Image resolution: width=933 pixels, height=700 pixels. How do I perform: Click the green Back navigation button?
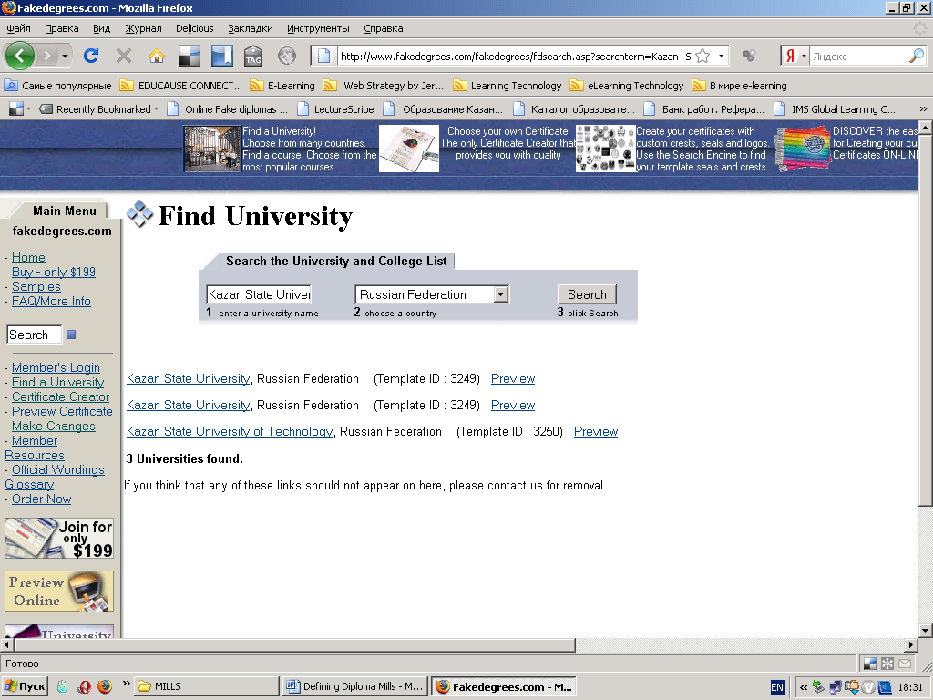pos(20,56)
